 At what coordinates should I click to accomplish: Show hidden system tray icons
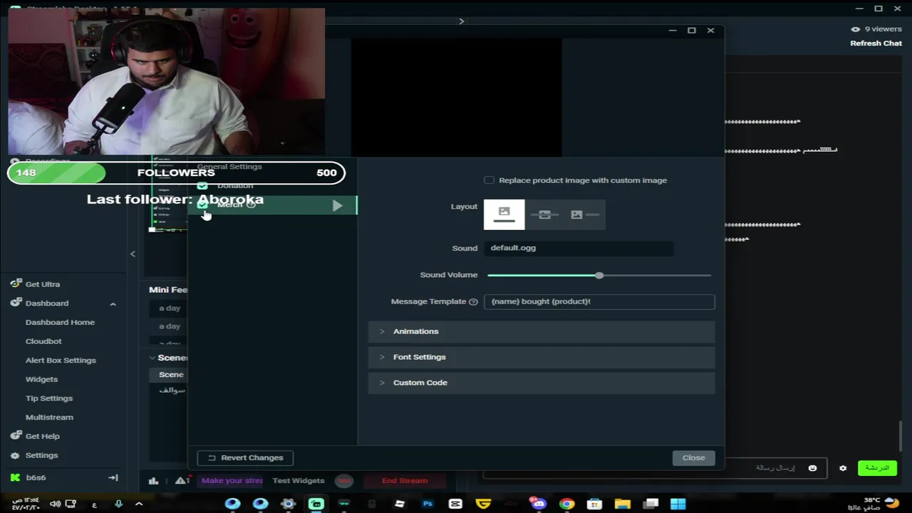coord(139,504)
